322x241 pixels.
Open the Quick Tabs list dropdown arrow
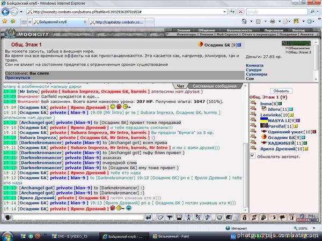coord(30,22)
